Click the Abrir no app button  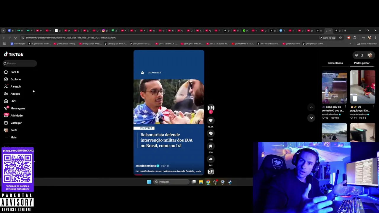pos(327,38)
